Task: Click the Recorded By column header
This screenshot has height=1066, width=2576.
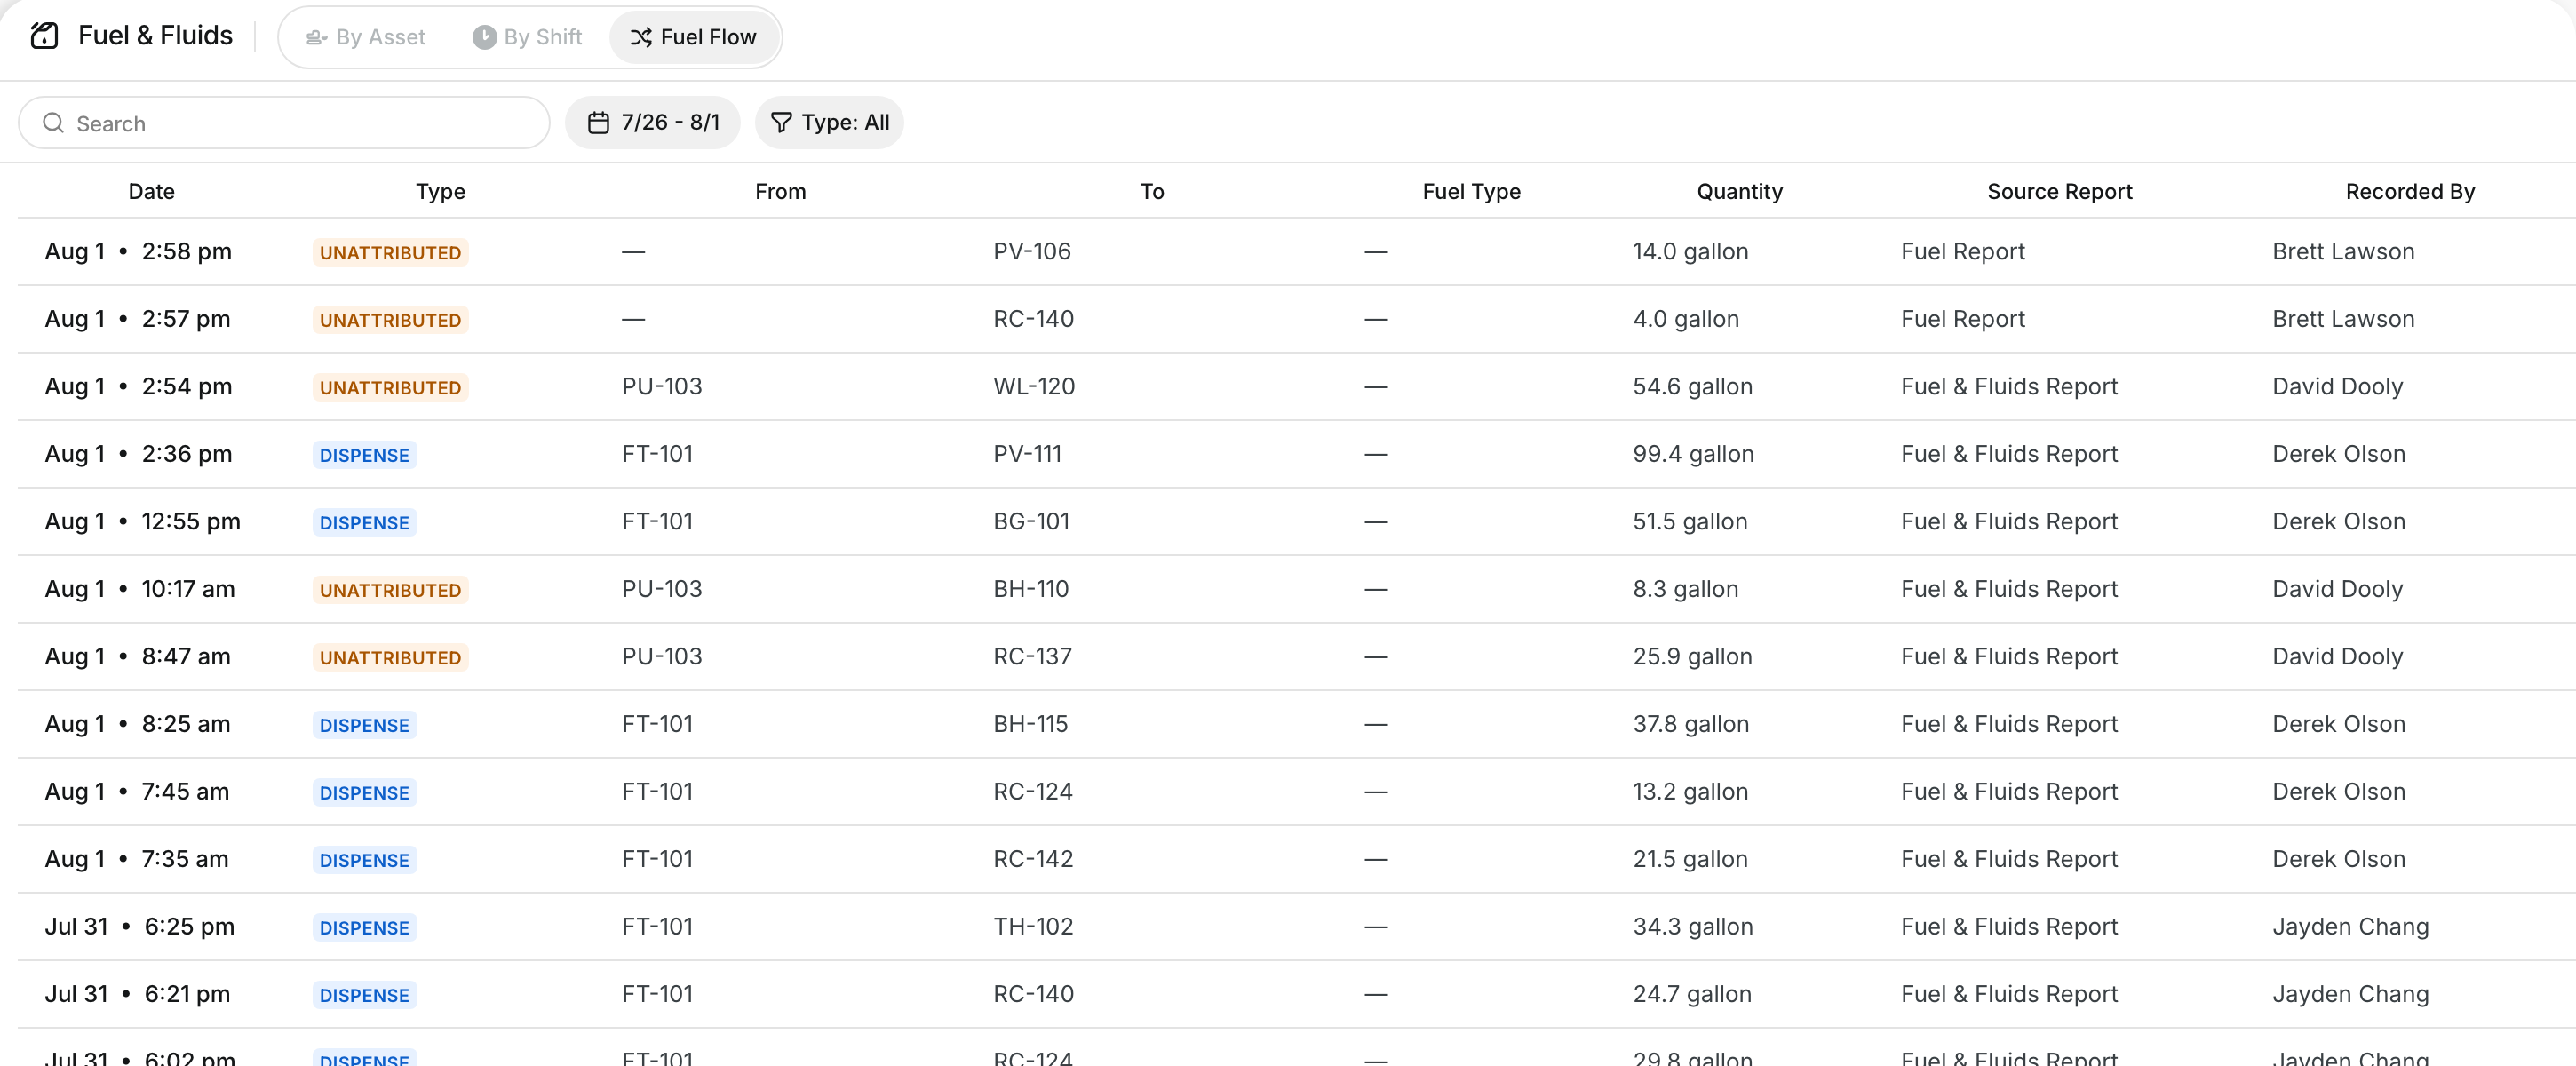Action: (x=2410, y=191)
